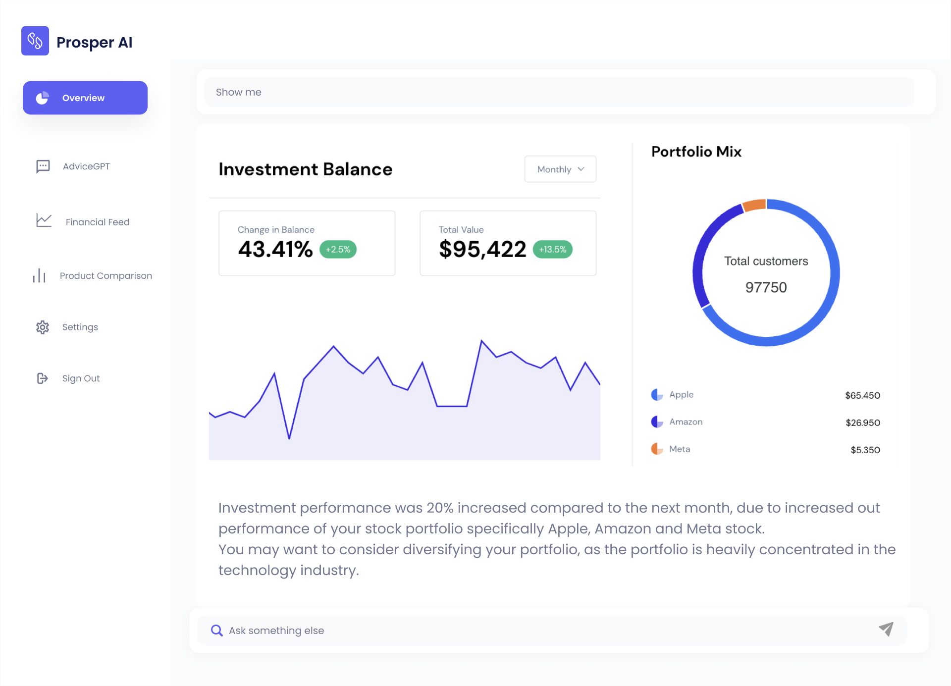Focus the Show me input field
The width and height of the screenshot is (951, 686).
pyautogui.click(x=559, y=92)
